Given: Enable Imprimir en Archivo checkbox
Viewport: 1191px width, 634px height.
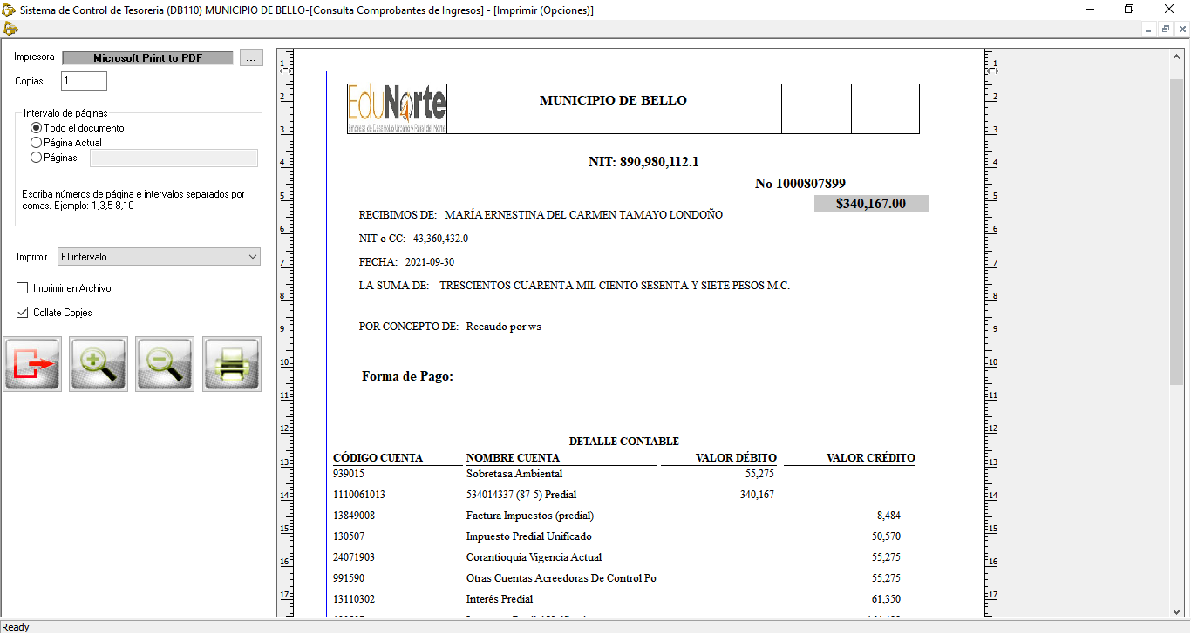Looking at the screenshot, I should pyautogui.click(x=23, y=288).
